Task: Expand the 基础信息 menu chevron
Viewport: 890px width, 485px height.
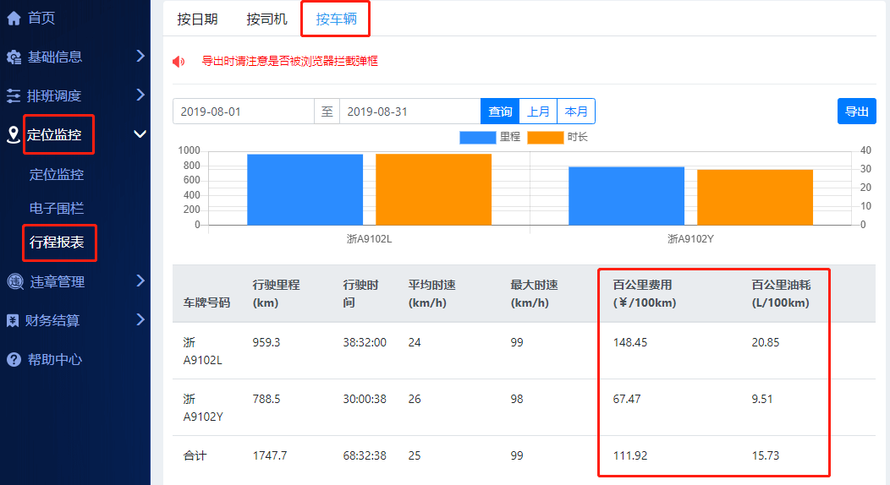Action: tap(140, 57)
